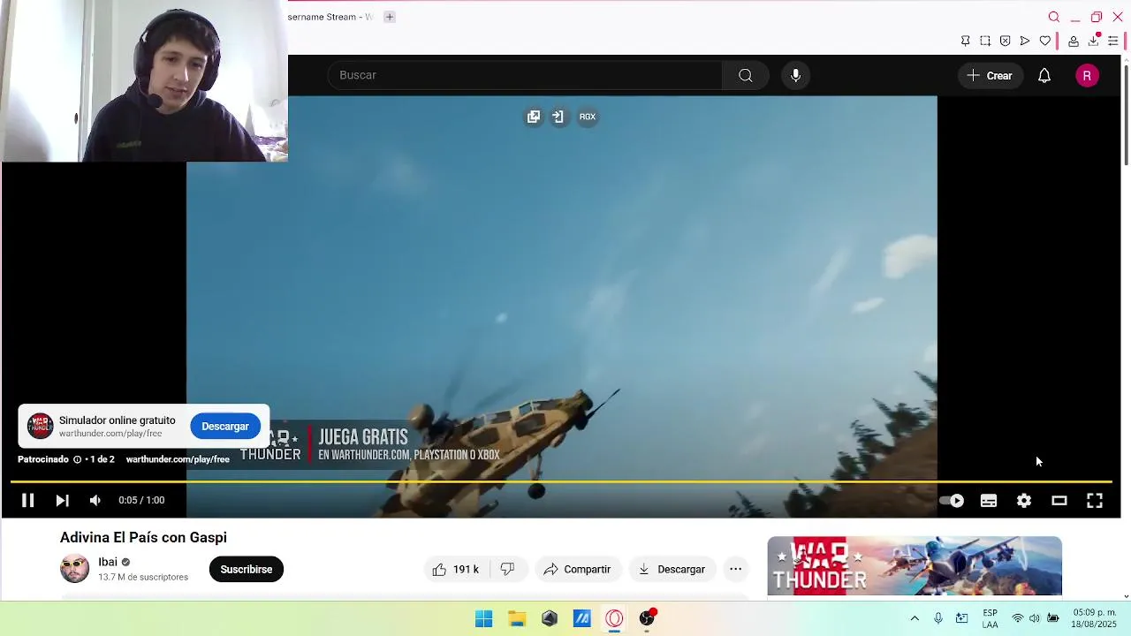
Task: Open the Opera Flow send icon
Action: tap(1025, 41)
